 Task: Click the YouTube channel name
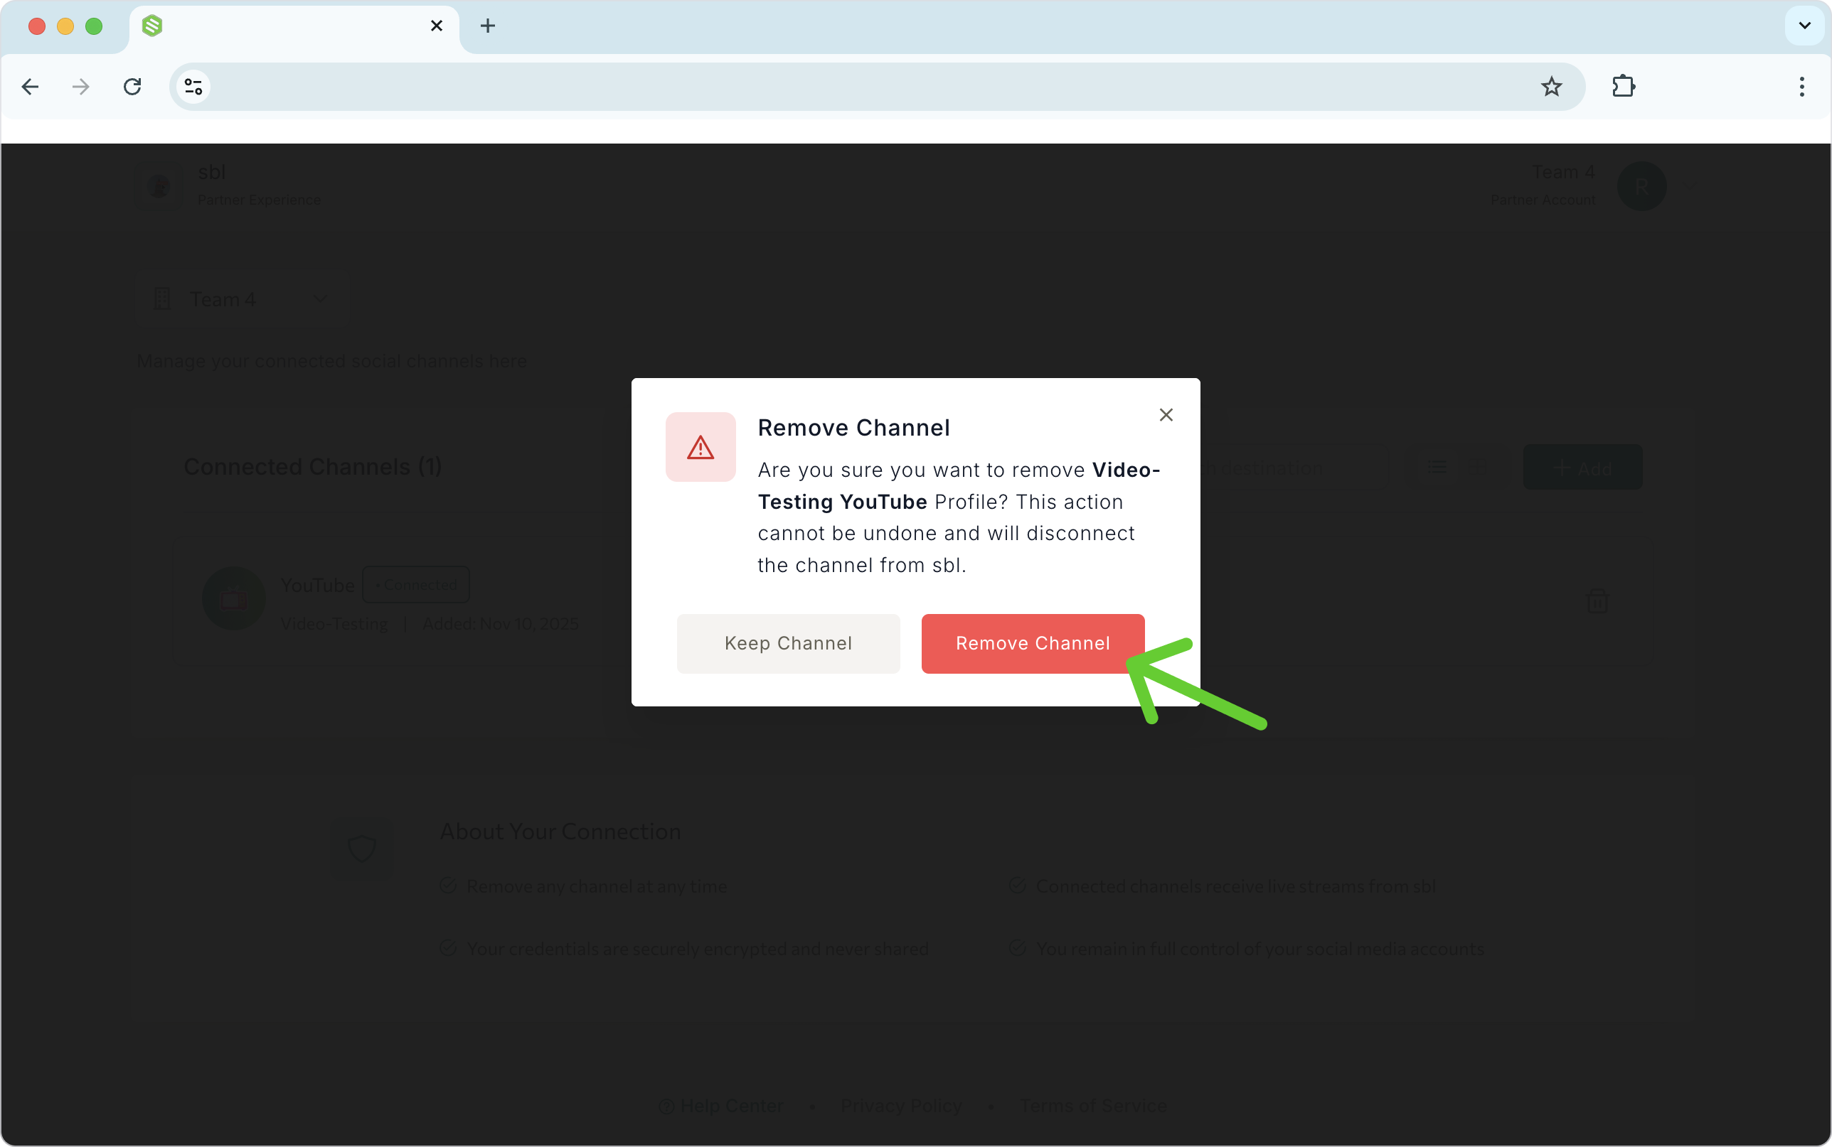click(317, 586)
